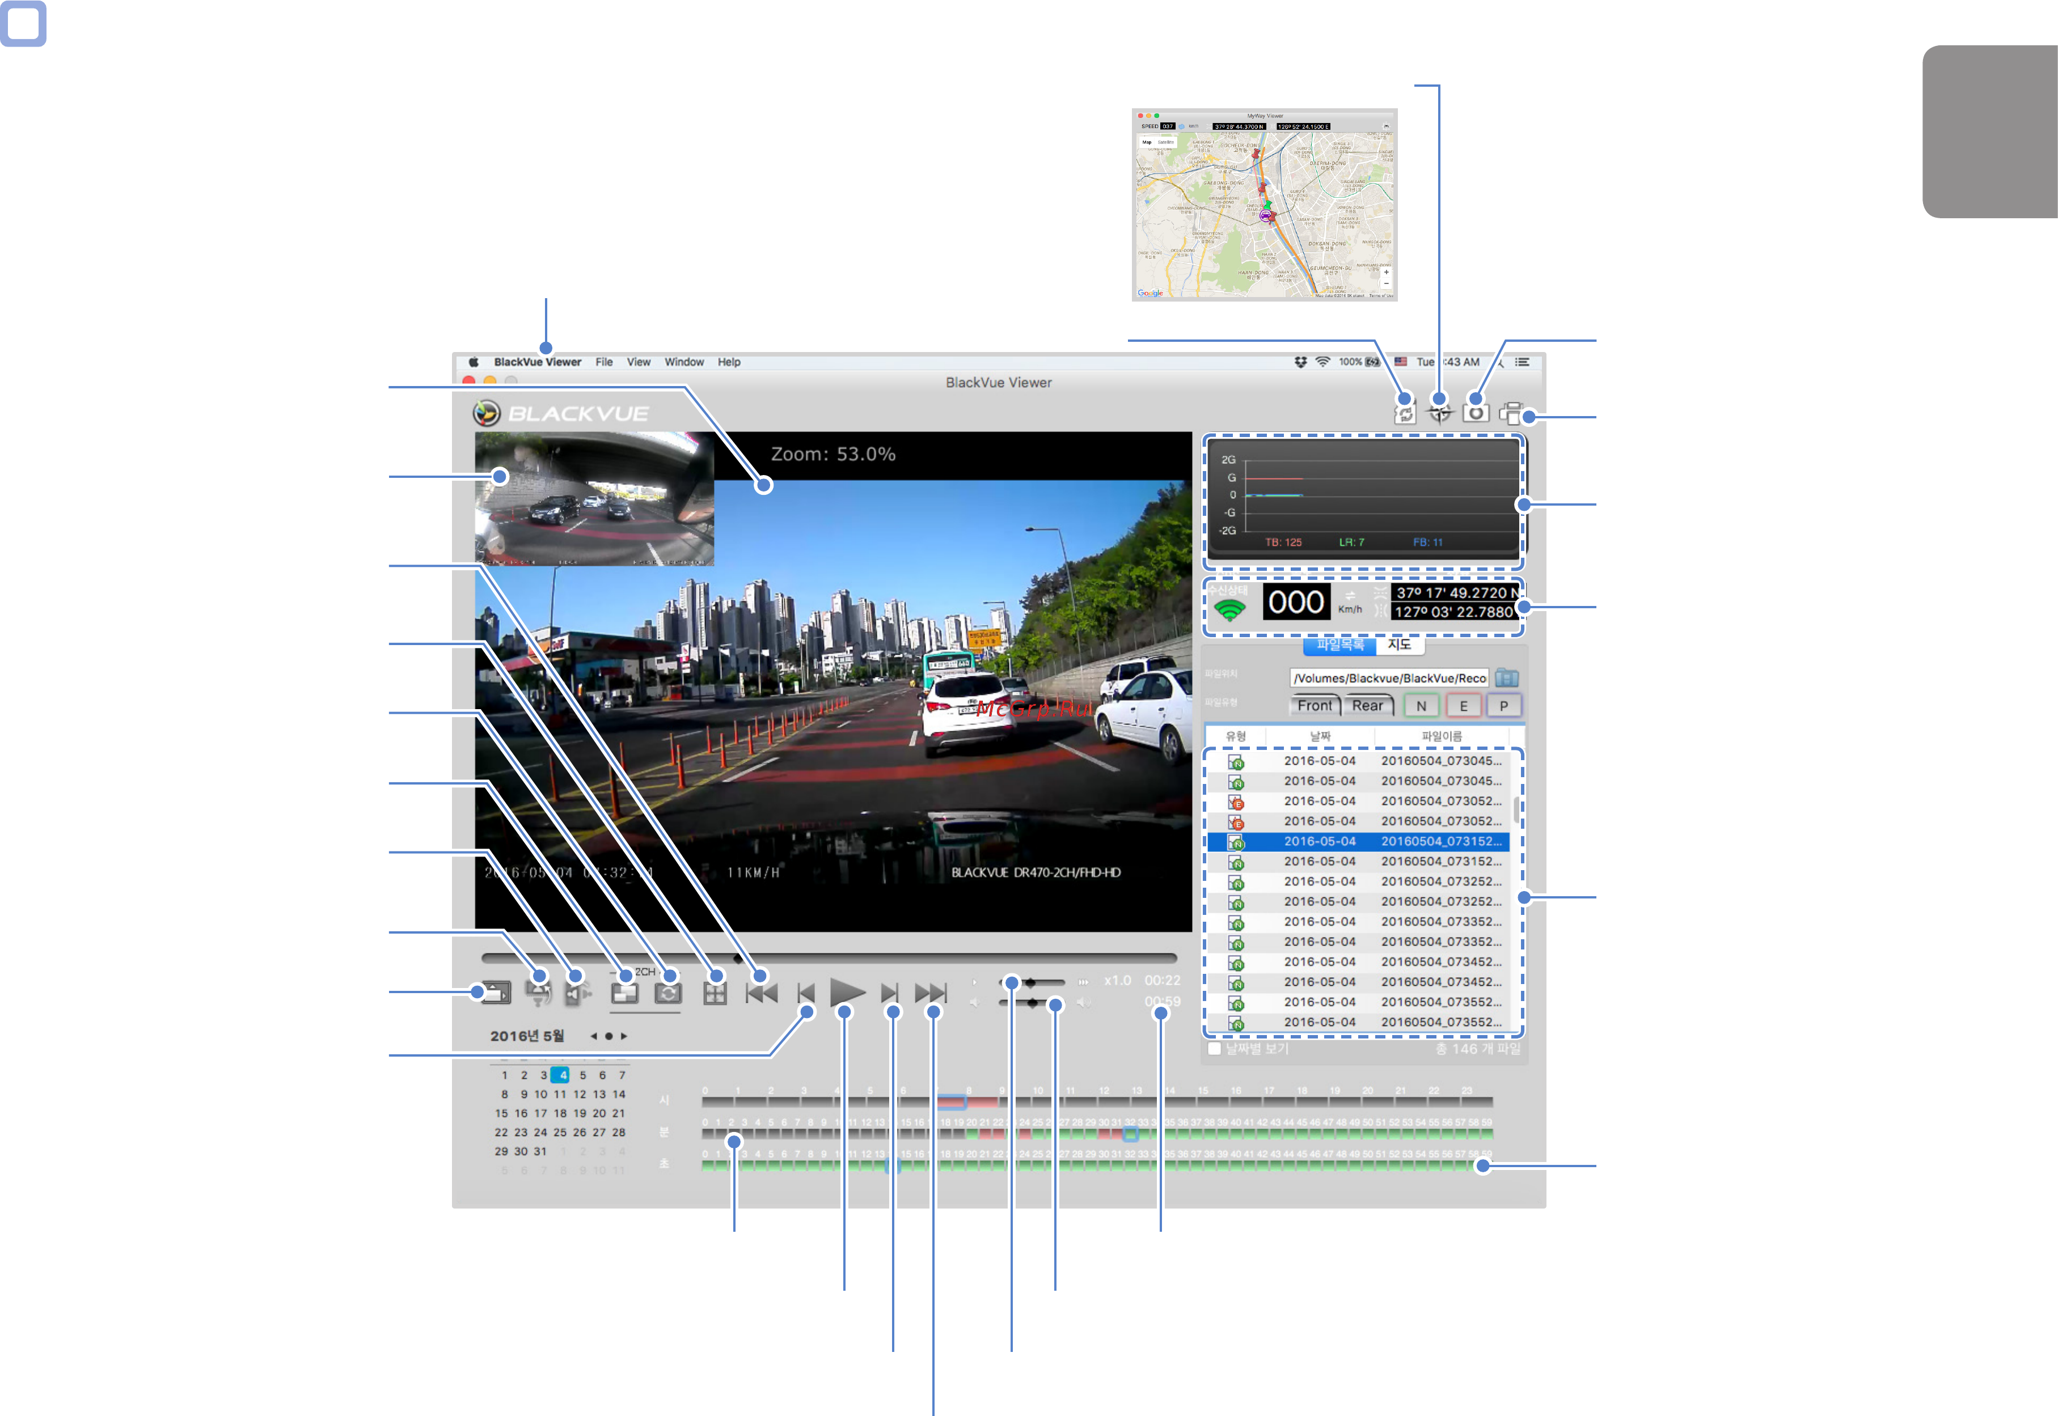Go to the previous month in the calendar
Screen dimensions: 2058x1416
click(593, 1036)
